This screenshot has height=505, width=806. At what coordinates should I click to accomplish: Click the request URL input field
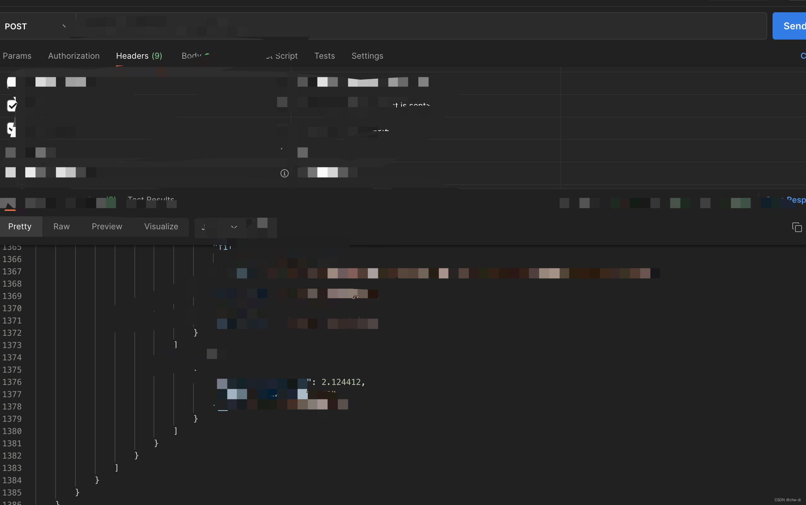click(x=409, y=26)
